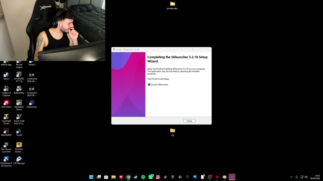Open Logitech G HUB from the taskbar

pos(180,177)
